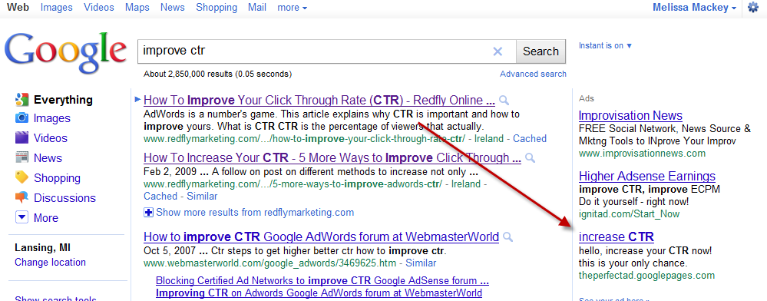The image size is (767, 301).
Task: Click Similar link under the WebmasterWorld result
Action: coord(421,263)
